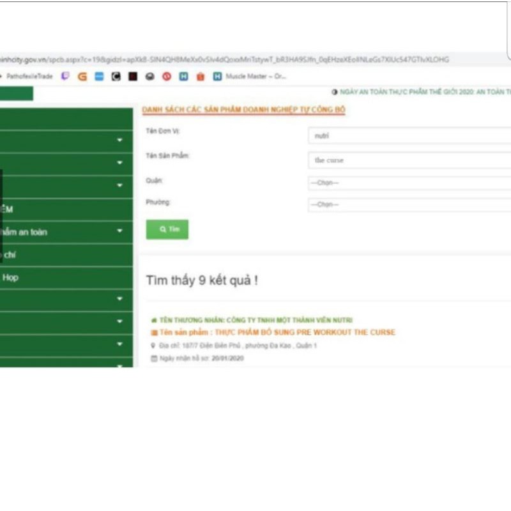The width and height of the screenshot is (511, 511).
Task: Open the blue H bookmark left of the orange bag
Action: click(184, 76)
